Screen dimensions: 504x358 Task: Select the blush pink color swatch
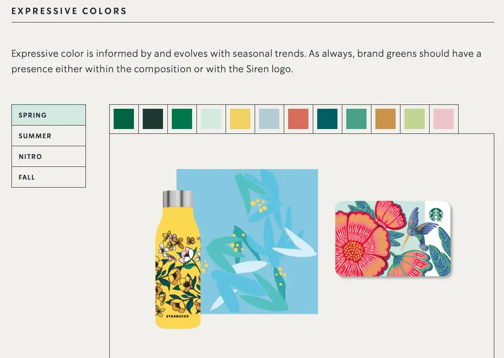tap(444, 119)
